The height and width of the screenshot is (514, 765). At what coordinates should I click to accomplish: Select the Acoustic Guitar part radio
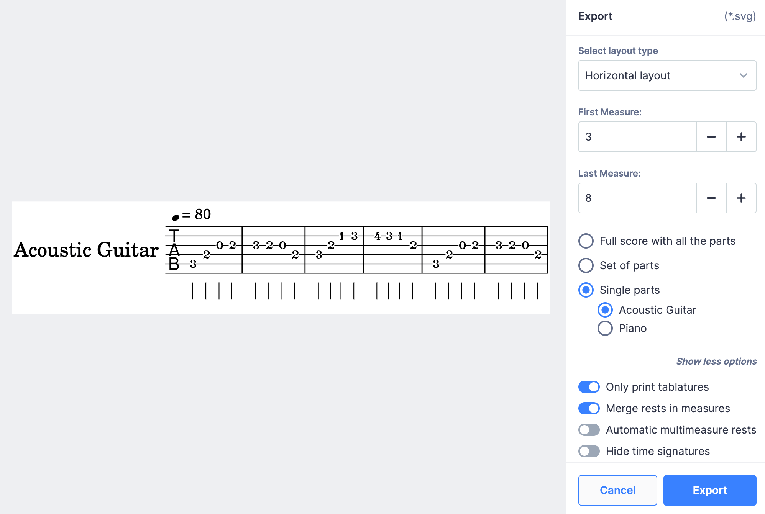tap(605, 310)
